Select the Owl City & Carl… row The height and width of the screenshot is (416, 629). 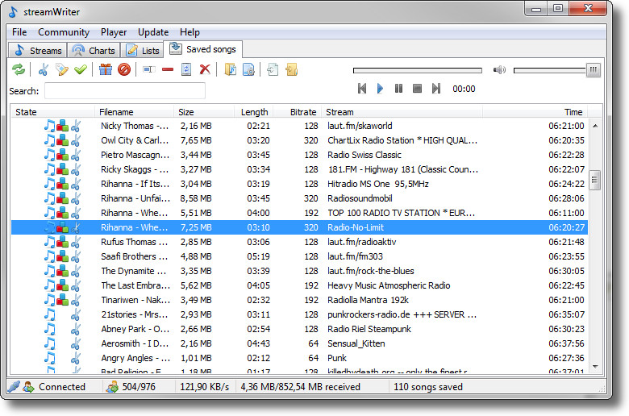299,140
